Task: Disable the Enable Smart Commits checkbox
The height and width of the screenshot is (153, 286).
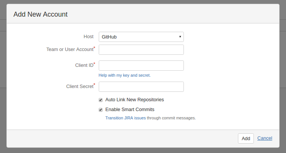Action: pos(101,110)
